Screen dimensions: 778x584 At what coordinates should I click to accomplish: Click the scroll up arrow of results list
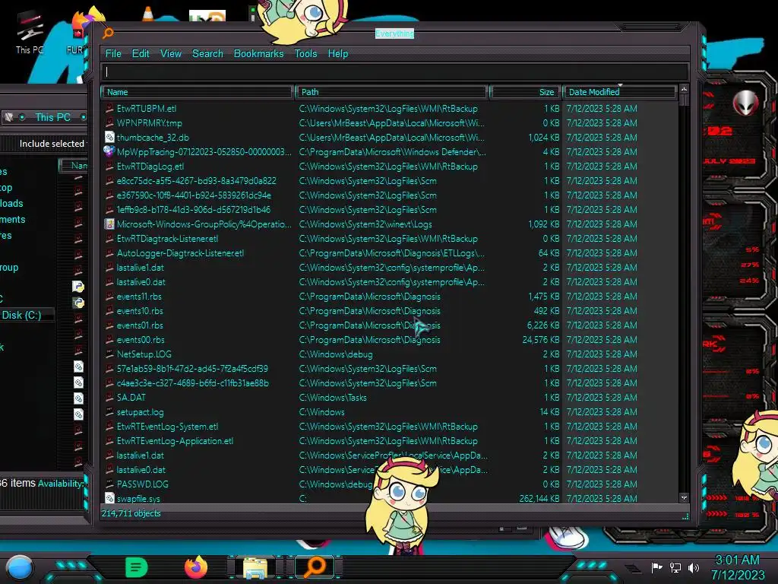point(684,90)
